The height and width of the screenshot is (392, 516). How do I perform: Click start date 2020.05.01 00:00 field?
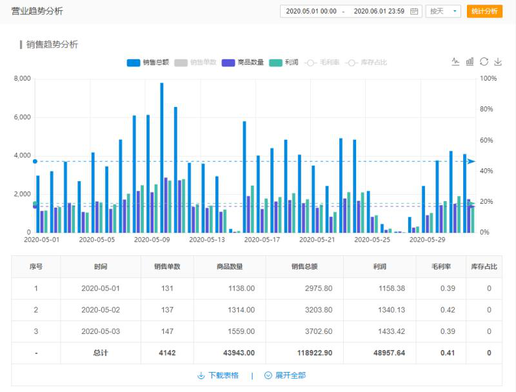point(311,11)
